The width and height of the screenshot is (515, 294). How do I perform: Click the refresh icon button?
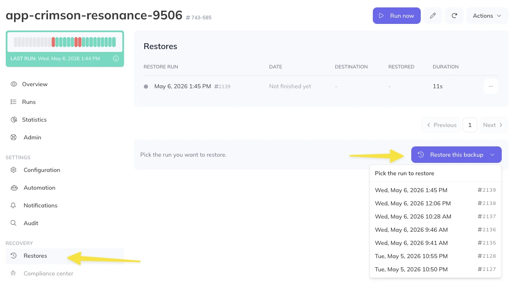tap(454, 16)
